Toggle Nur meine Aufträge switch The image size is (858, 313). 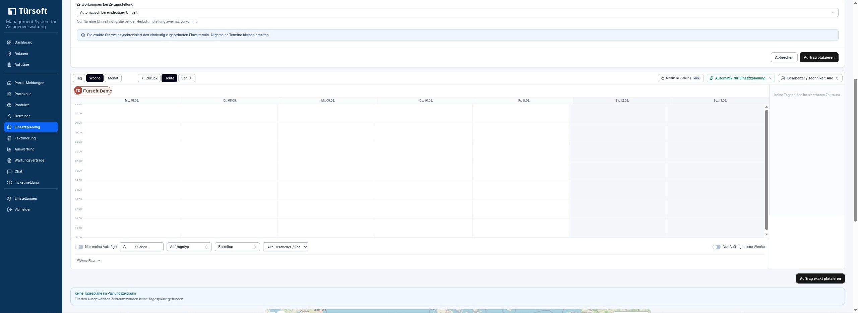79,247
